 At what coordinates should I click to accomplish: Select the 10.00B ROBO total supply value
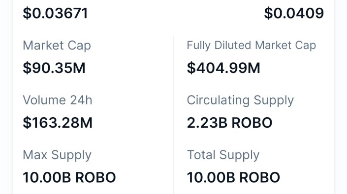point(233,177)
